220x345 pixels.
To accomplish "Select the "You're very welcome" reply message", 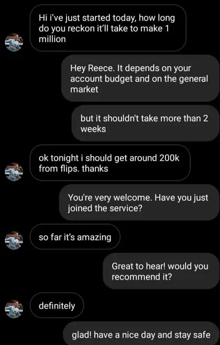I will pyautogui.click(x=139, y=202).
